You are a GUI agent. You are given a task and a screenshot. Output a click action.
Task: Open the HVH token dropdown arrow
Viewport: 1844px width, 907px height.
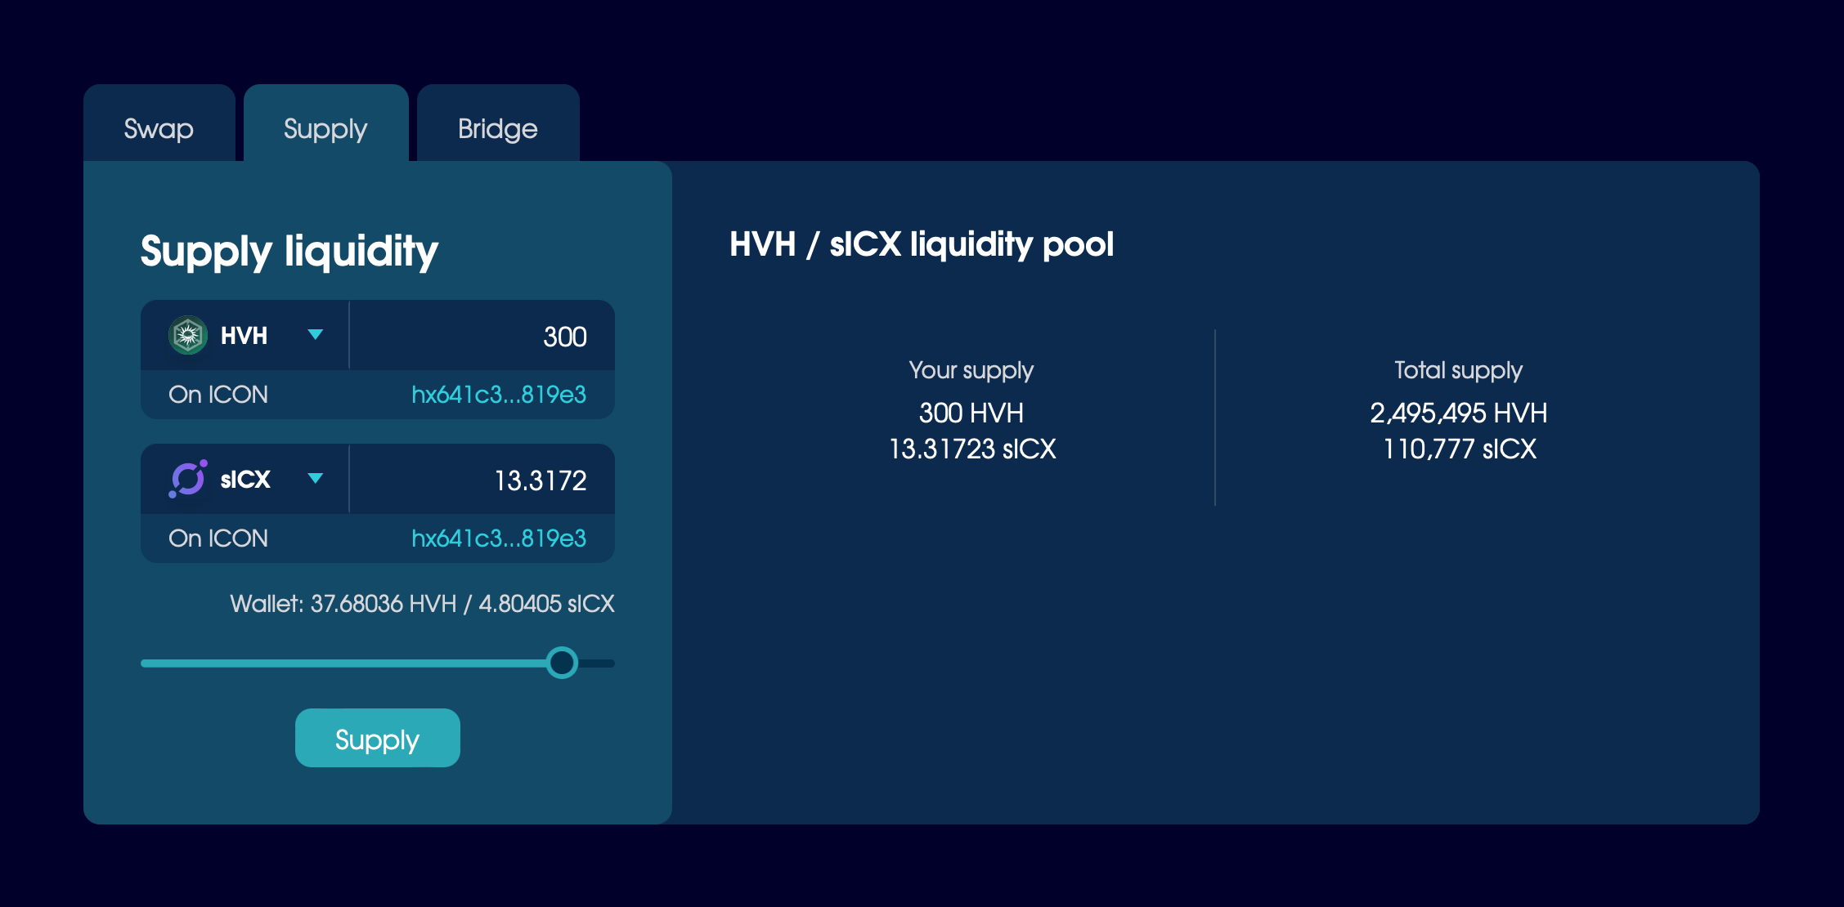point(315,335)
